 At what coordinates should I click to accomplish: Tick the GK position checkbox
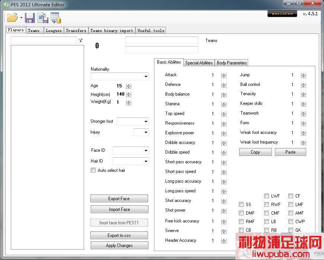point(291,230)
